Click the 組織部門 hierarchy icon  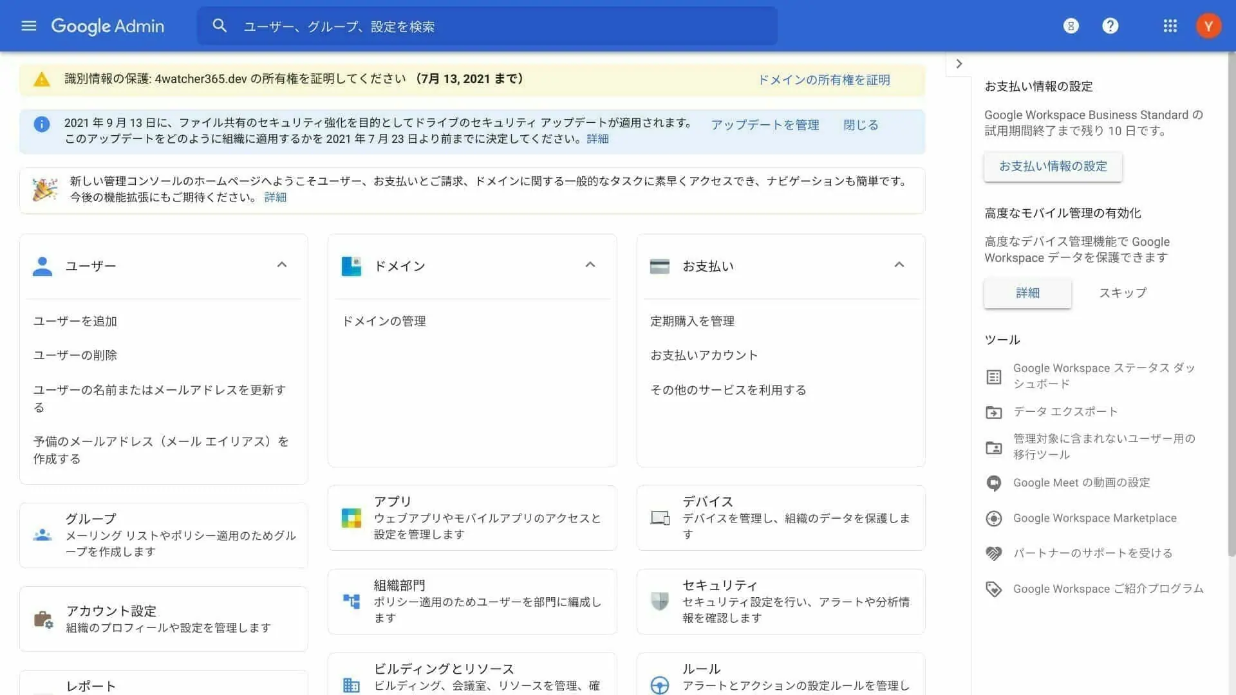(351, 601)
